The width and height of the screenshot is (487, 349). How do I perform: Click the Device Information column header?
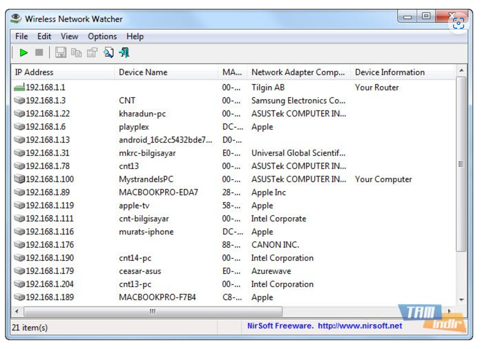[390, 72]
